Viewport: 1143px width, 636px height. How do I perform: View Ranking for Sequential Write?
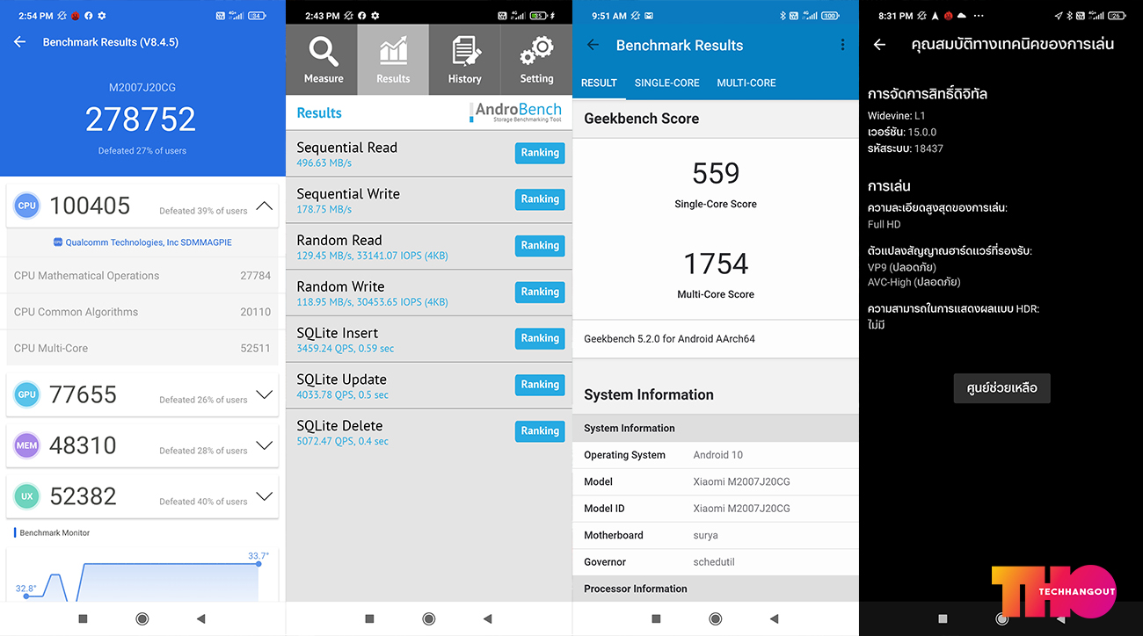point(540,199)
